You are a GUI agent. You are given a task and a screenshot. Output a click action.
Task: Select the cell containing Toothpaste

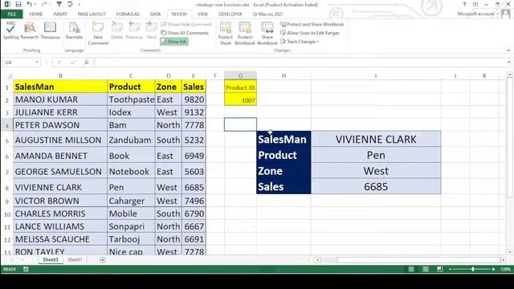pos(131,100)
